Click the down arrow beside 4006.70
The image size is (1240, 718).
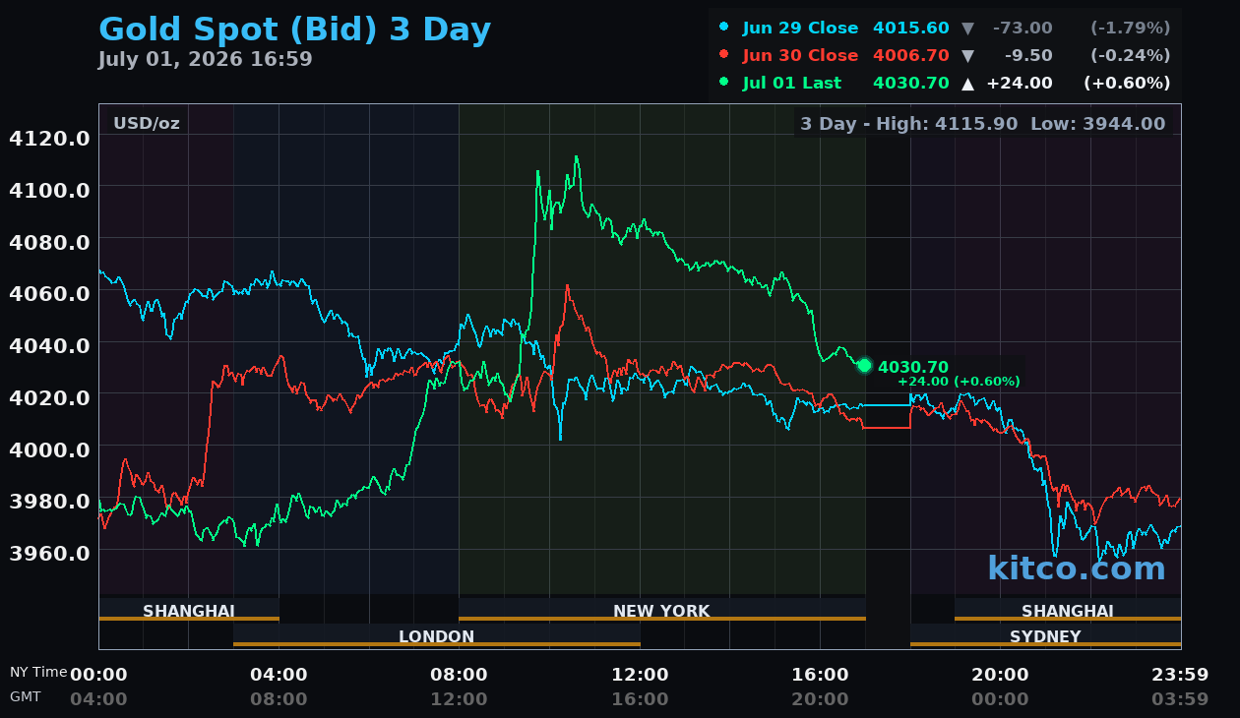pos(967,56)
